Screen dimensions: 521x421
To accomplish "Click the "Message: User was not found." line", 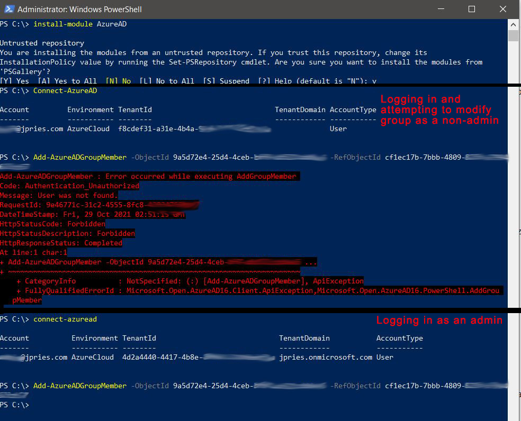I will [x=59, y=195].
